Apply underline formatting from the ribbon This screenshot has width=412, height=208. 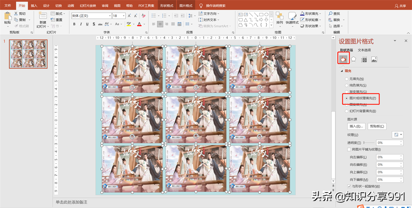click(87, 24)
